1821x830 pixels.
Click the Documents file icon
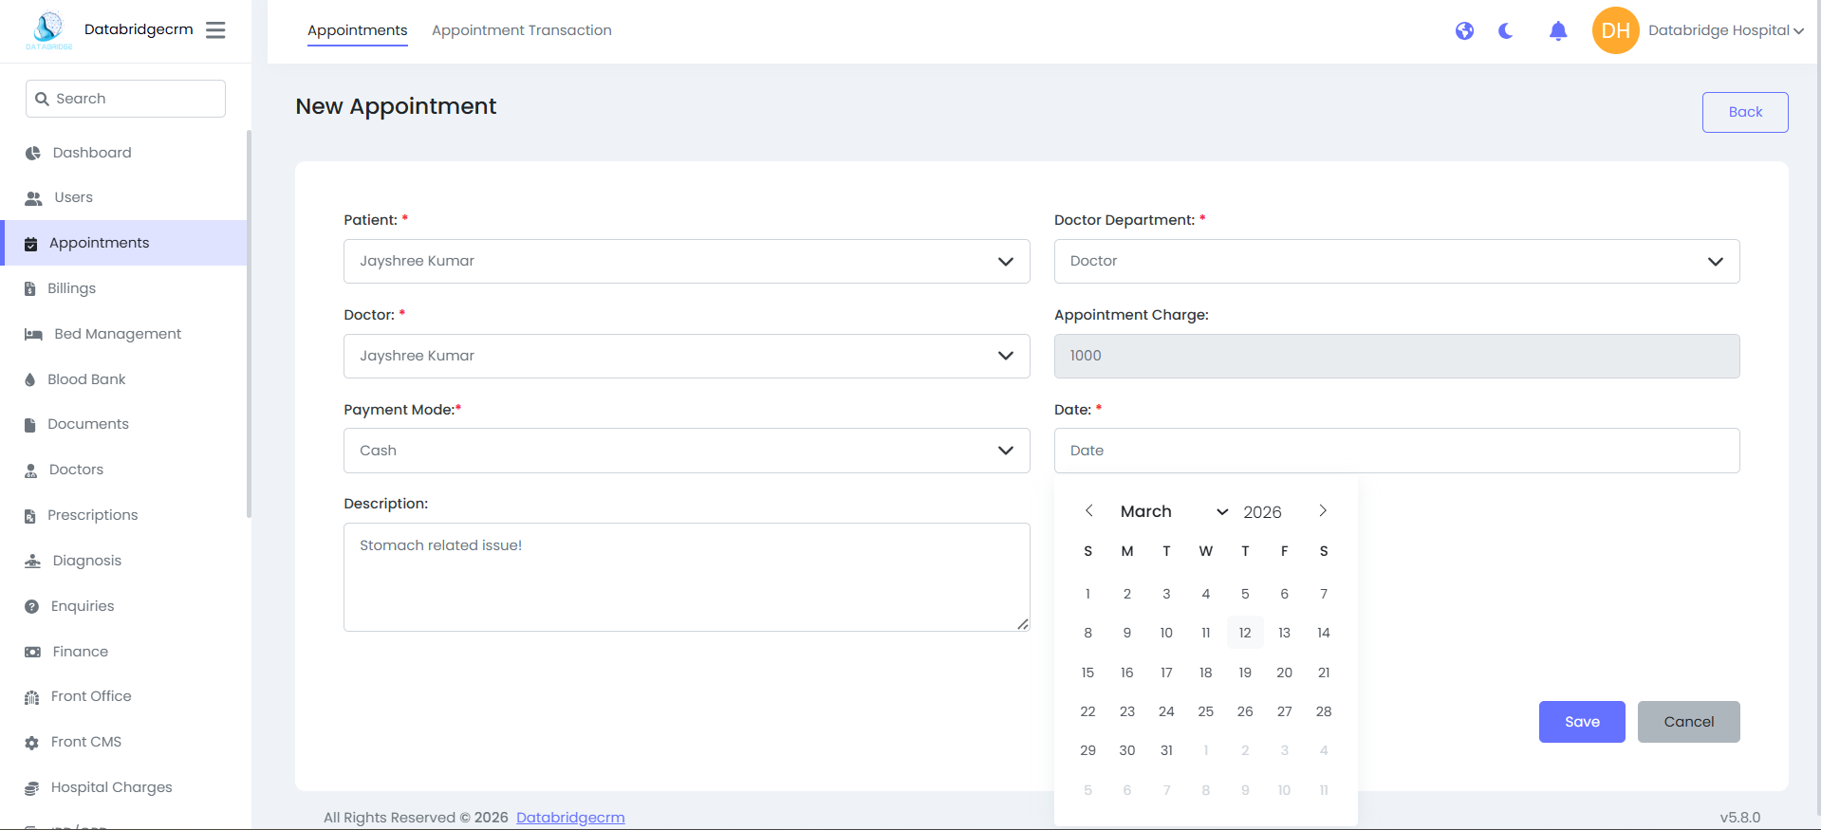(x=30, y=425)
